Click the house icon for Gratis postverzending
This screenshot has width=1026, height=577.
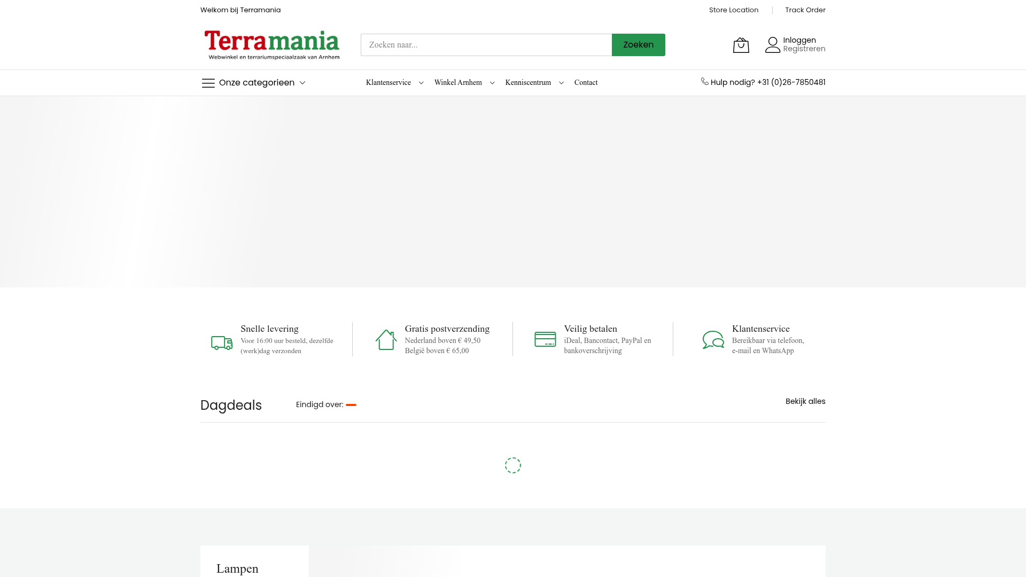[386, 340]
